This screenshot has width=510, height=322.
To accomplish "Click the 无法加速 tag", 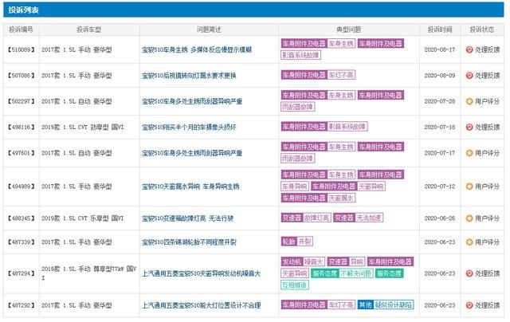I will pos(369,218).
